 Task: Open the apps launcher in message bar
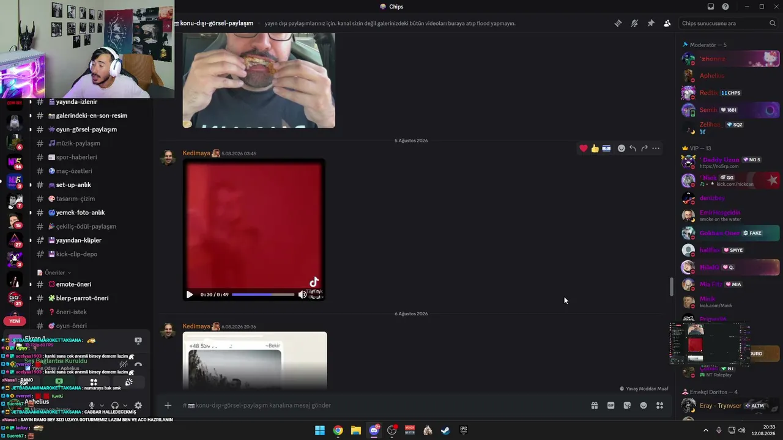(660, 405)
